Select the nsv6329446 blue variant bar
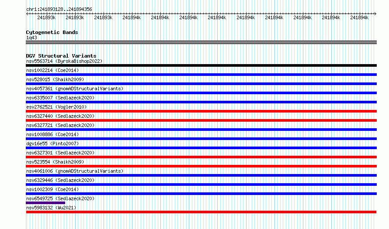Screen dimensions: 389x229 pyautogui.click(x=201, y=185)
